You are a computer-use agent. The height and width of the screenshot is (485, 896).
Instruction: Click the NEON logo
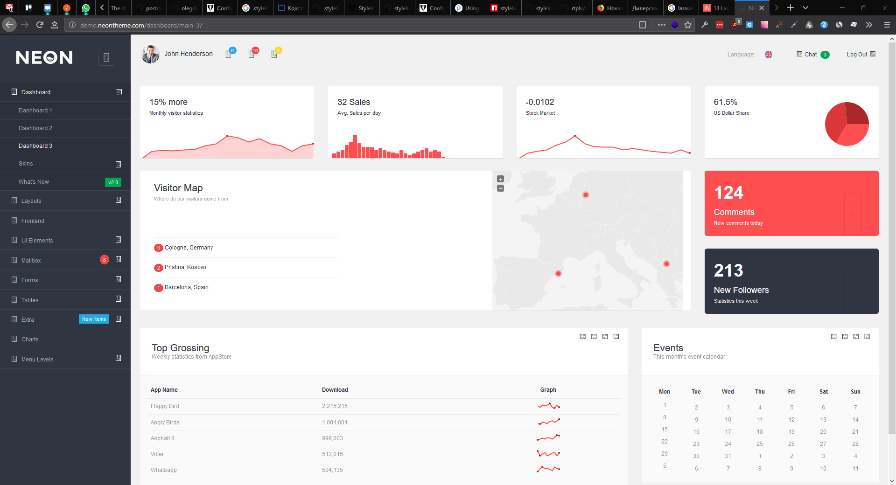tap(44, 57)
